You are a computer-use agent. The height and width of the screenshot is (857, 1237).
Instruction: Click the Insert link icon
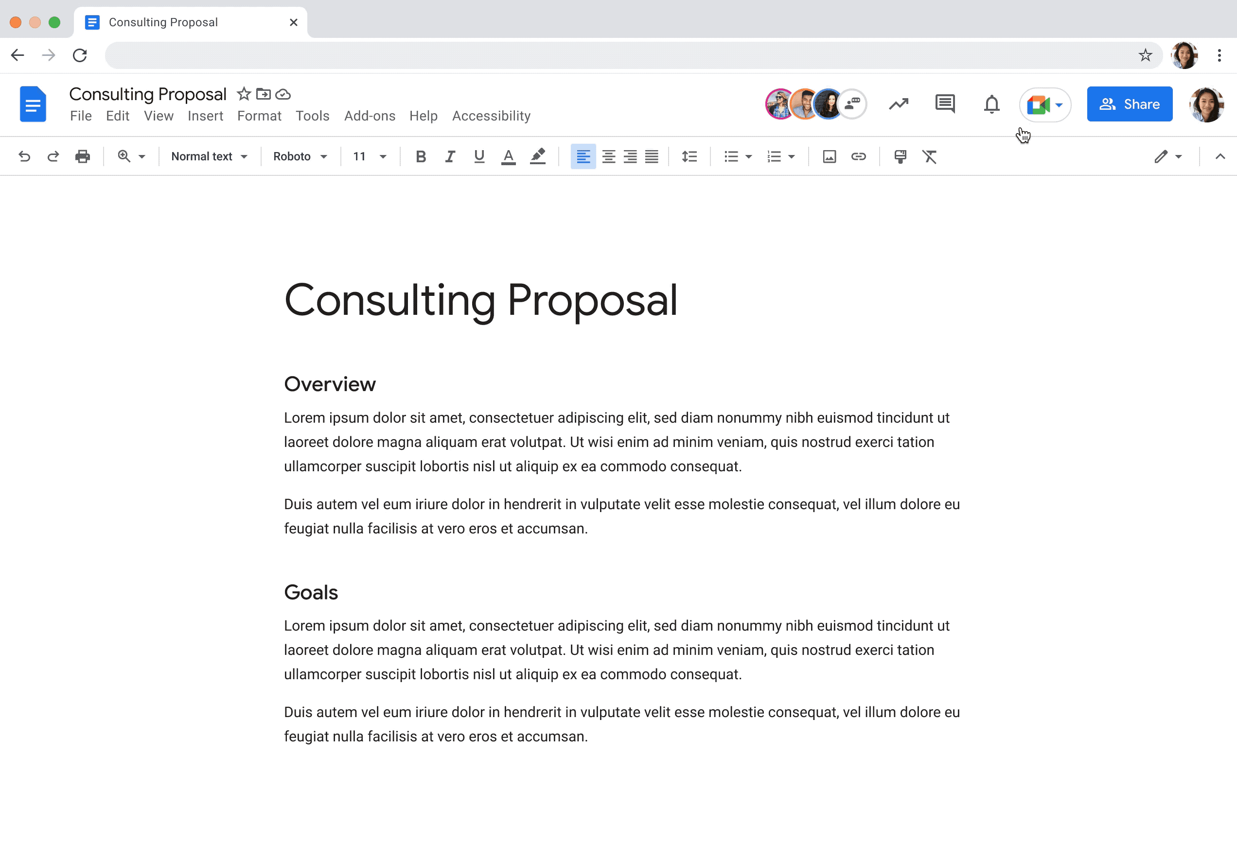[858, 156]
